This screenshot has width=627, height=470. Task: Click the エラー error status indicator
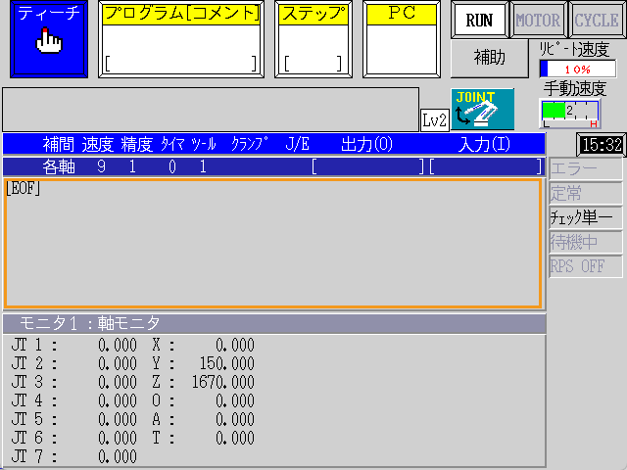(x=586, y=169)
